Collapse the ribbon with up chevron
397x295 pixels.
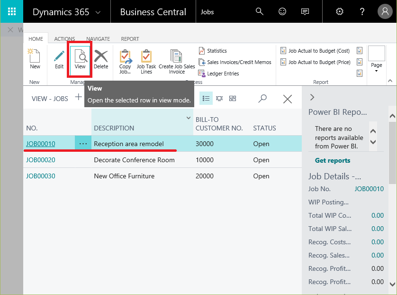[x=390, y=81]
